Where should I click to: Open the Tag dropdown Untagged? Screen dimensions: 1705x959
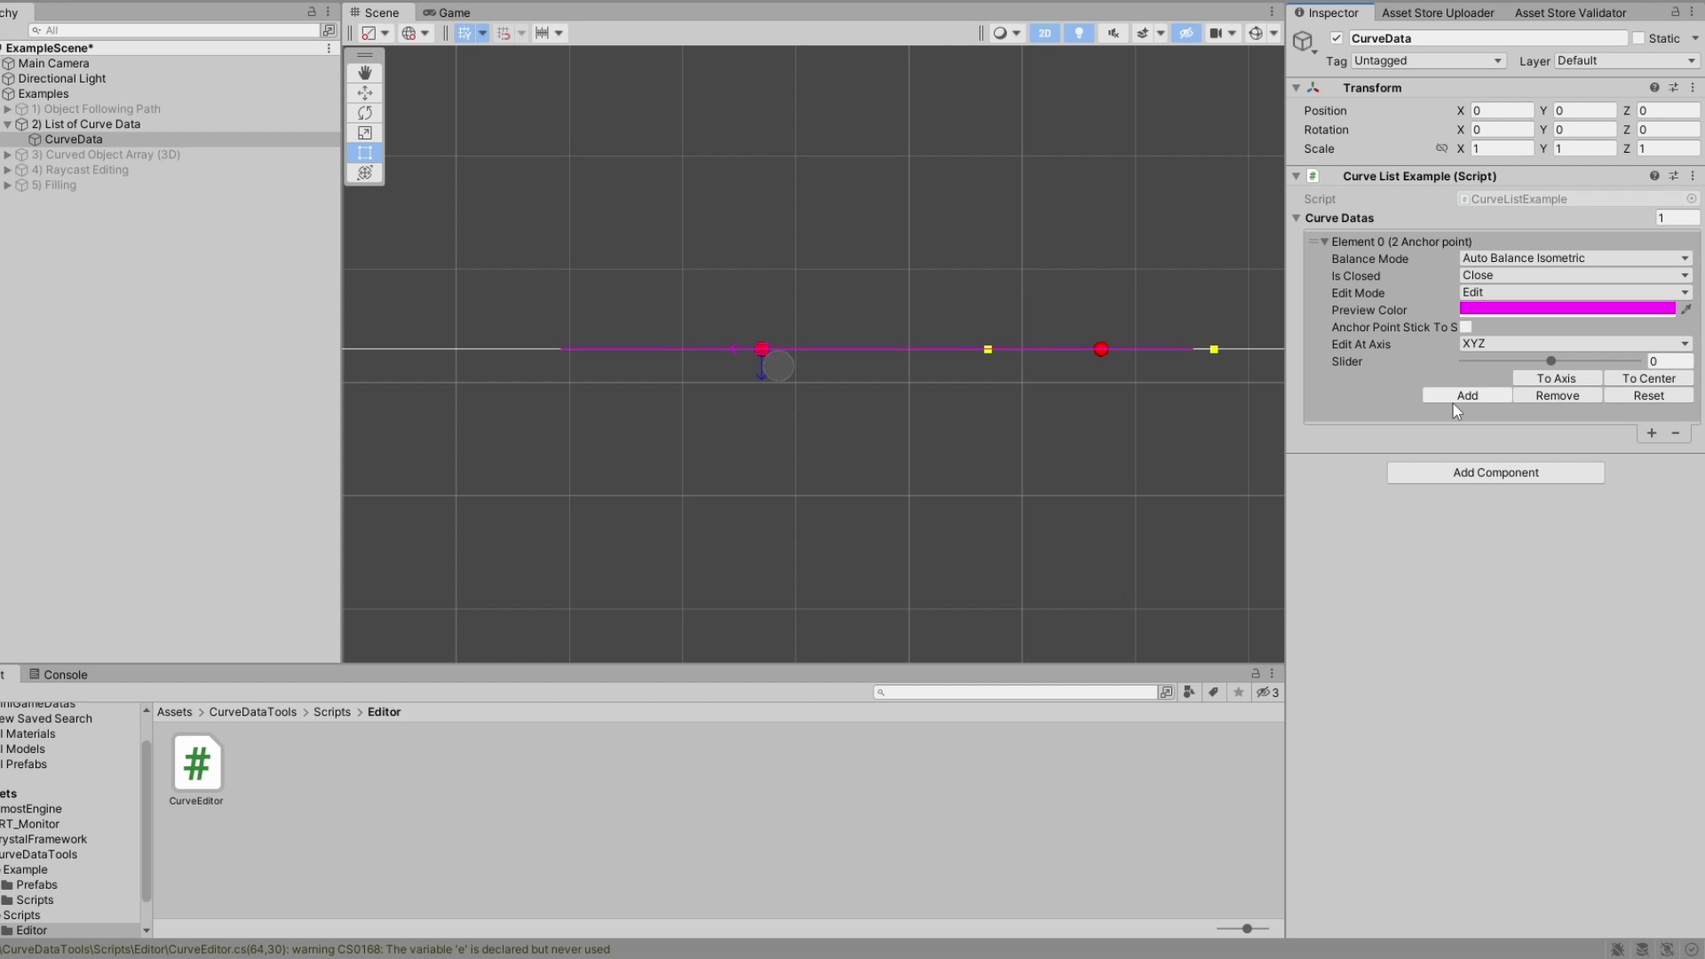coord(1428,60)
